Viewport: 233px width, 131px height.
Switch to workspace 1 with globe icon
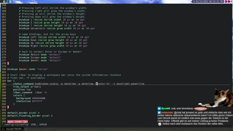[3, 2]
